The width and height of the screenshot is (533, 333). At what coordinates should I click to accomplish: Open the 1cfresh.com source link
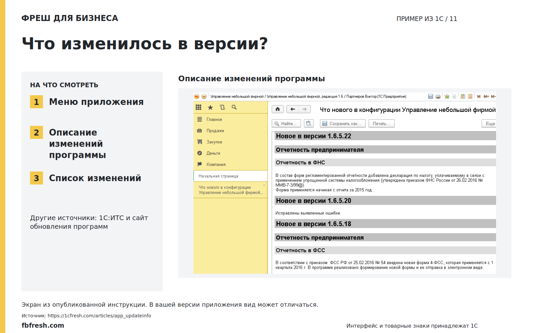pyautogui.click(x=99, y=316)
